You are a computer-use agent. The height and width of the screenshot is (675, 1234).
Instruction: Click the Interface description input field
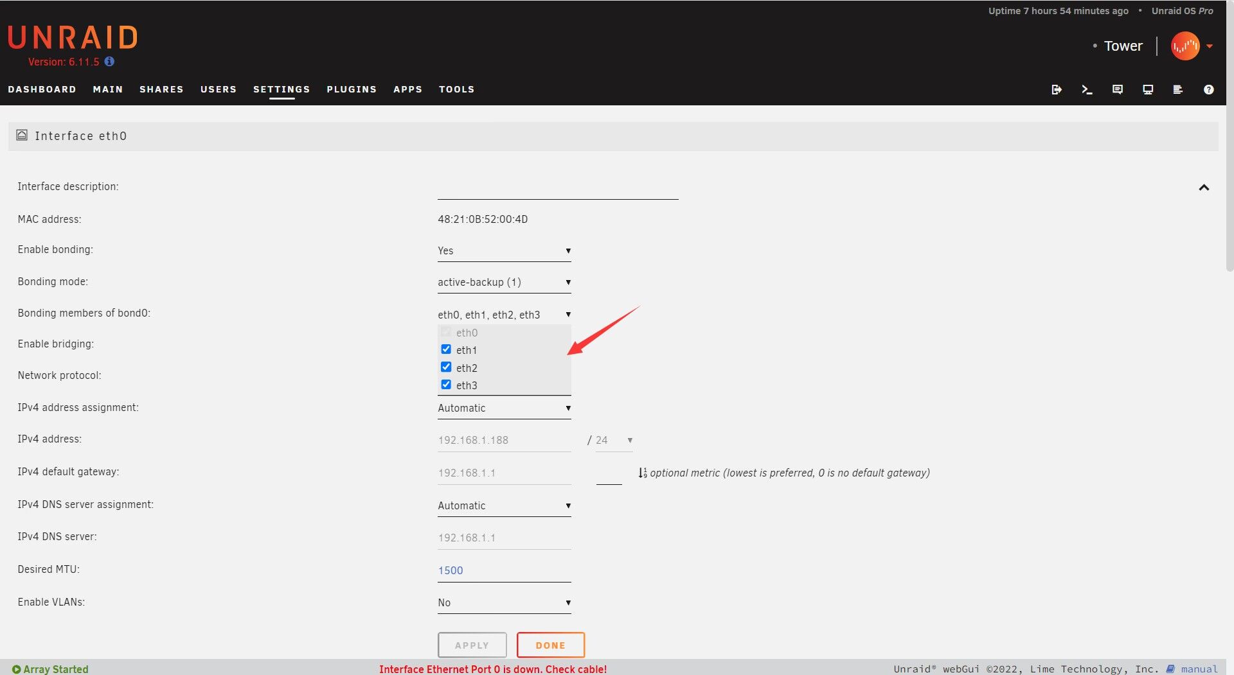click(558, 188)
